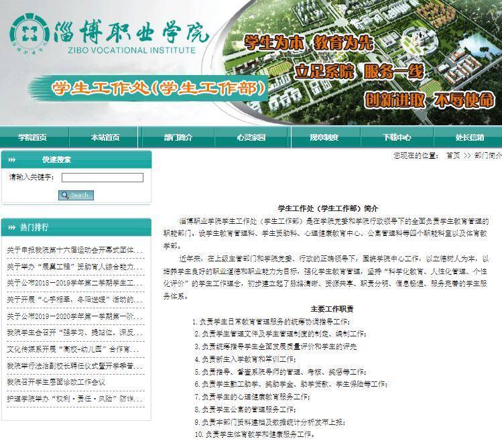Image resolution: width=502 pixels, height=443 pixels.
Task: Open "心手相牵, 冬阳送暖" activity article
Action: pos(75,300)
